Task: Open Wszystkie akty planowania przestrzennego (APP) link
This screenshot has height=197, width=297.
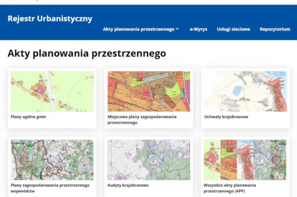Action: tap(230, 188)
